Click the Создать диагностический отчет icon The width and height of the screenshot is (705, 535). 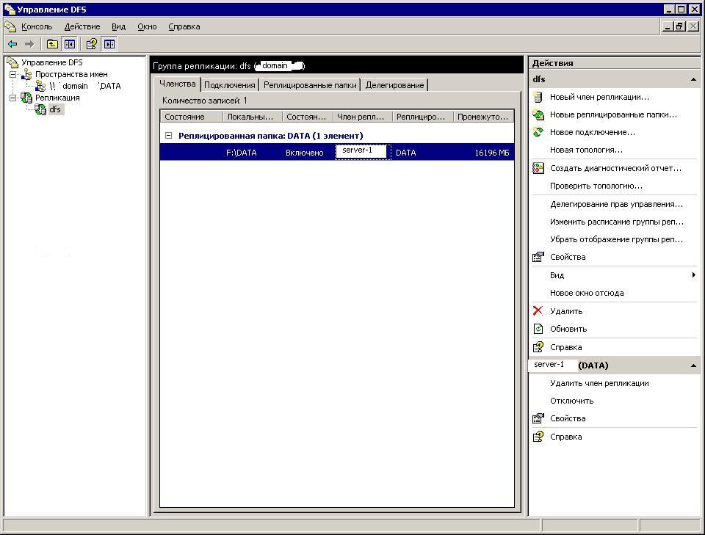[538, 168]
